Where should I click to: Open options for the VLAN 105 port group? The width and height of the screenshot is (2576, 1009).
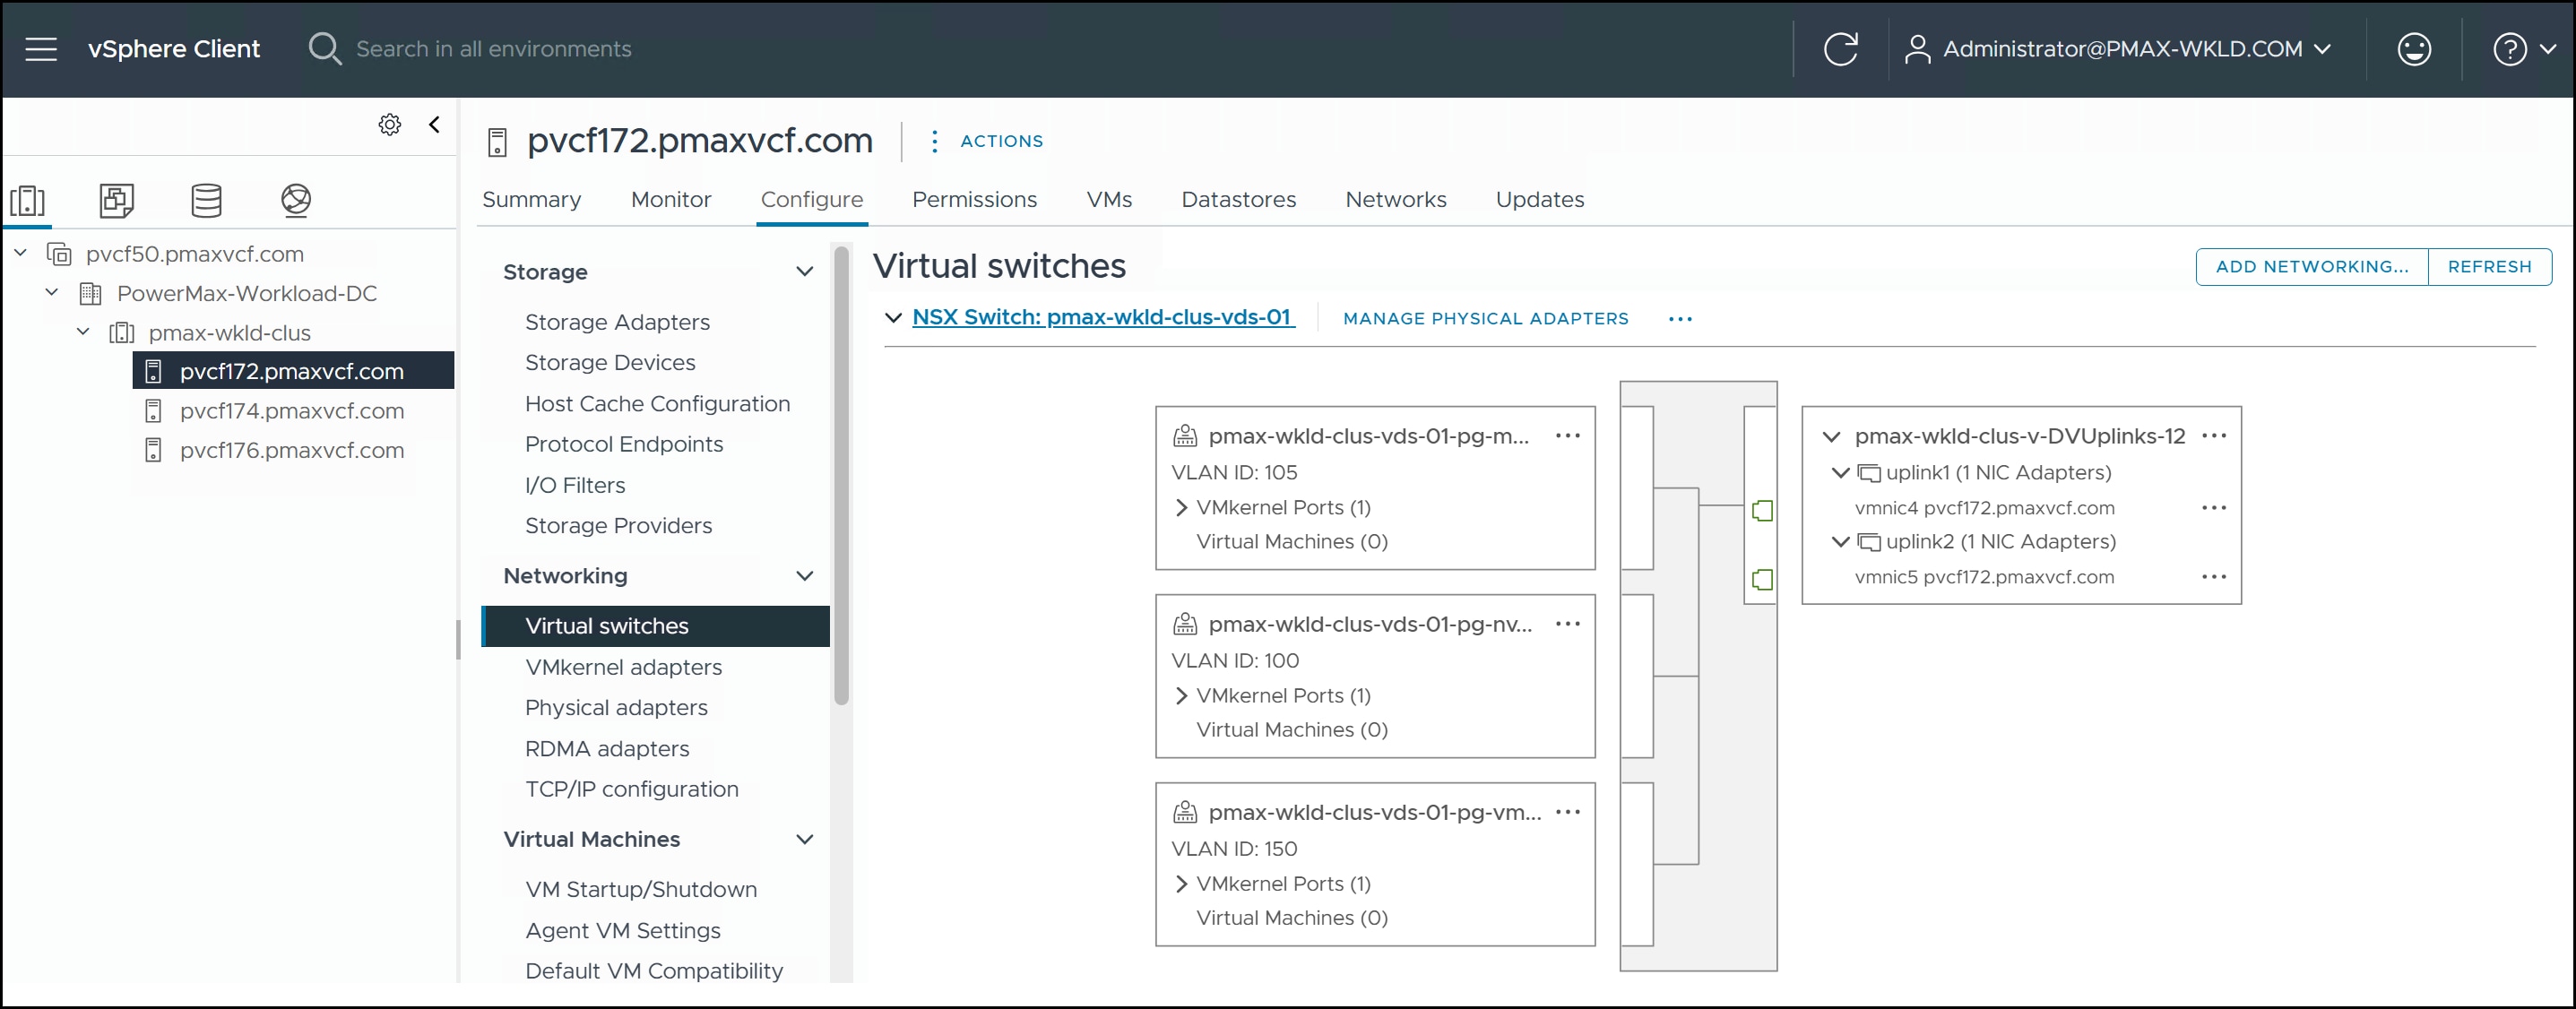click(x=1567, y=436)
